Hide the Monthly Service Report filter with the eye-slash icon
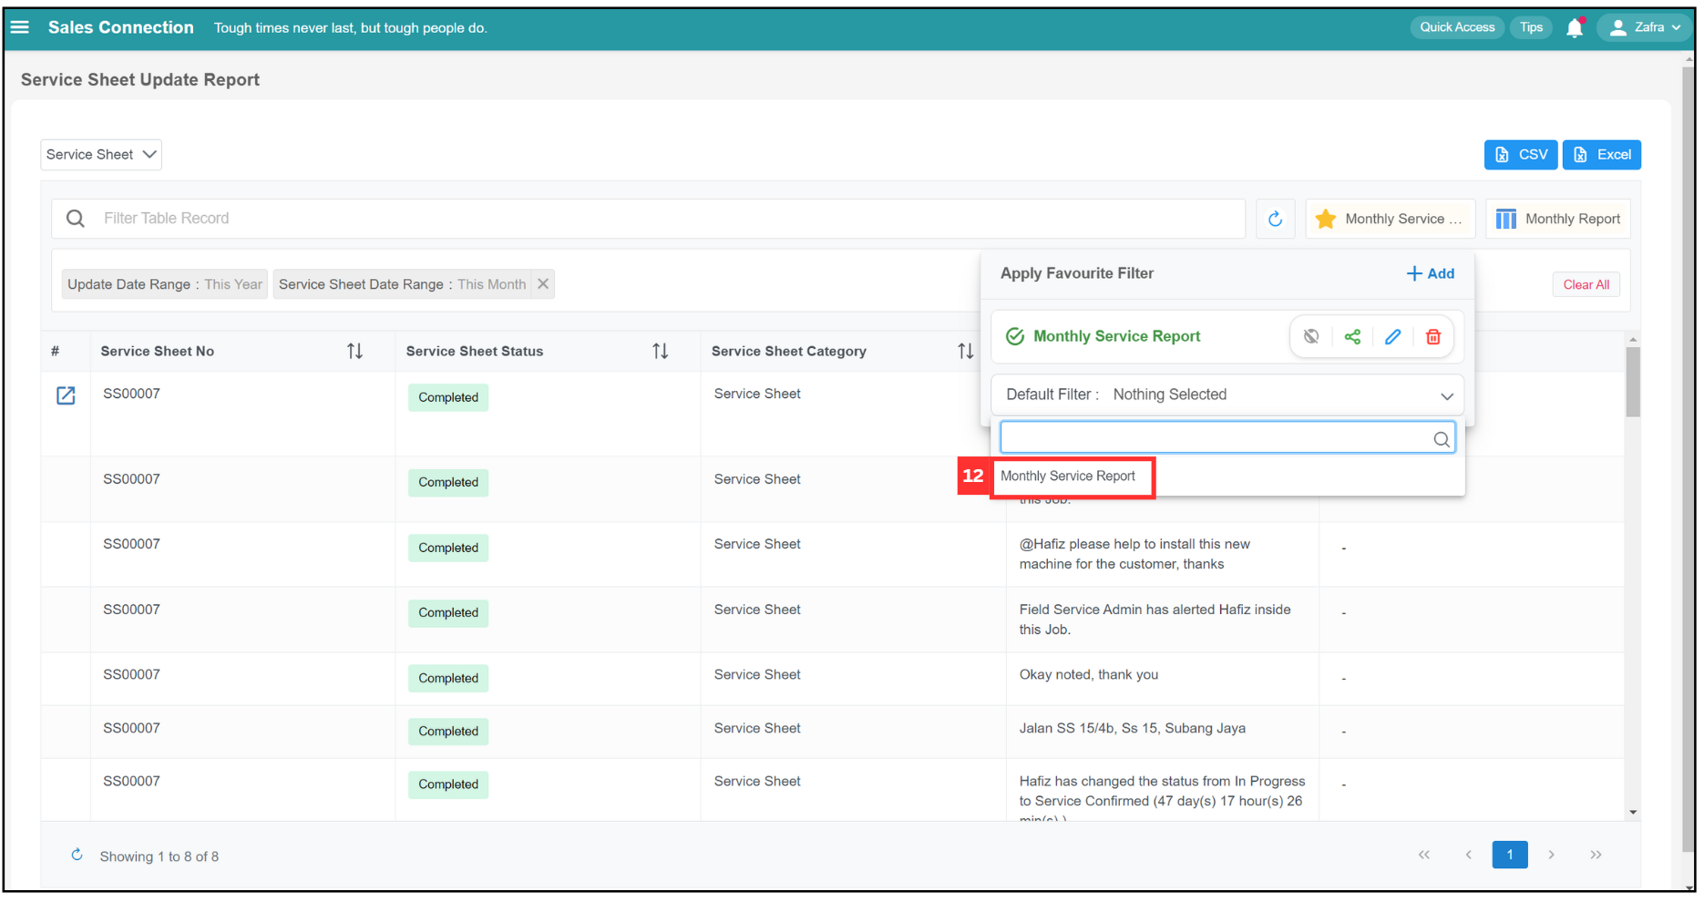Screen dimensions: 1704x902 tap(1311, 336)
